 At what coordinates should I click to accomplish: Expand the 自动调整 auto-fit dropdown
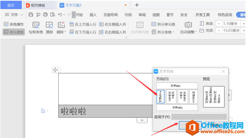(x=188, y=32)
